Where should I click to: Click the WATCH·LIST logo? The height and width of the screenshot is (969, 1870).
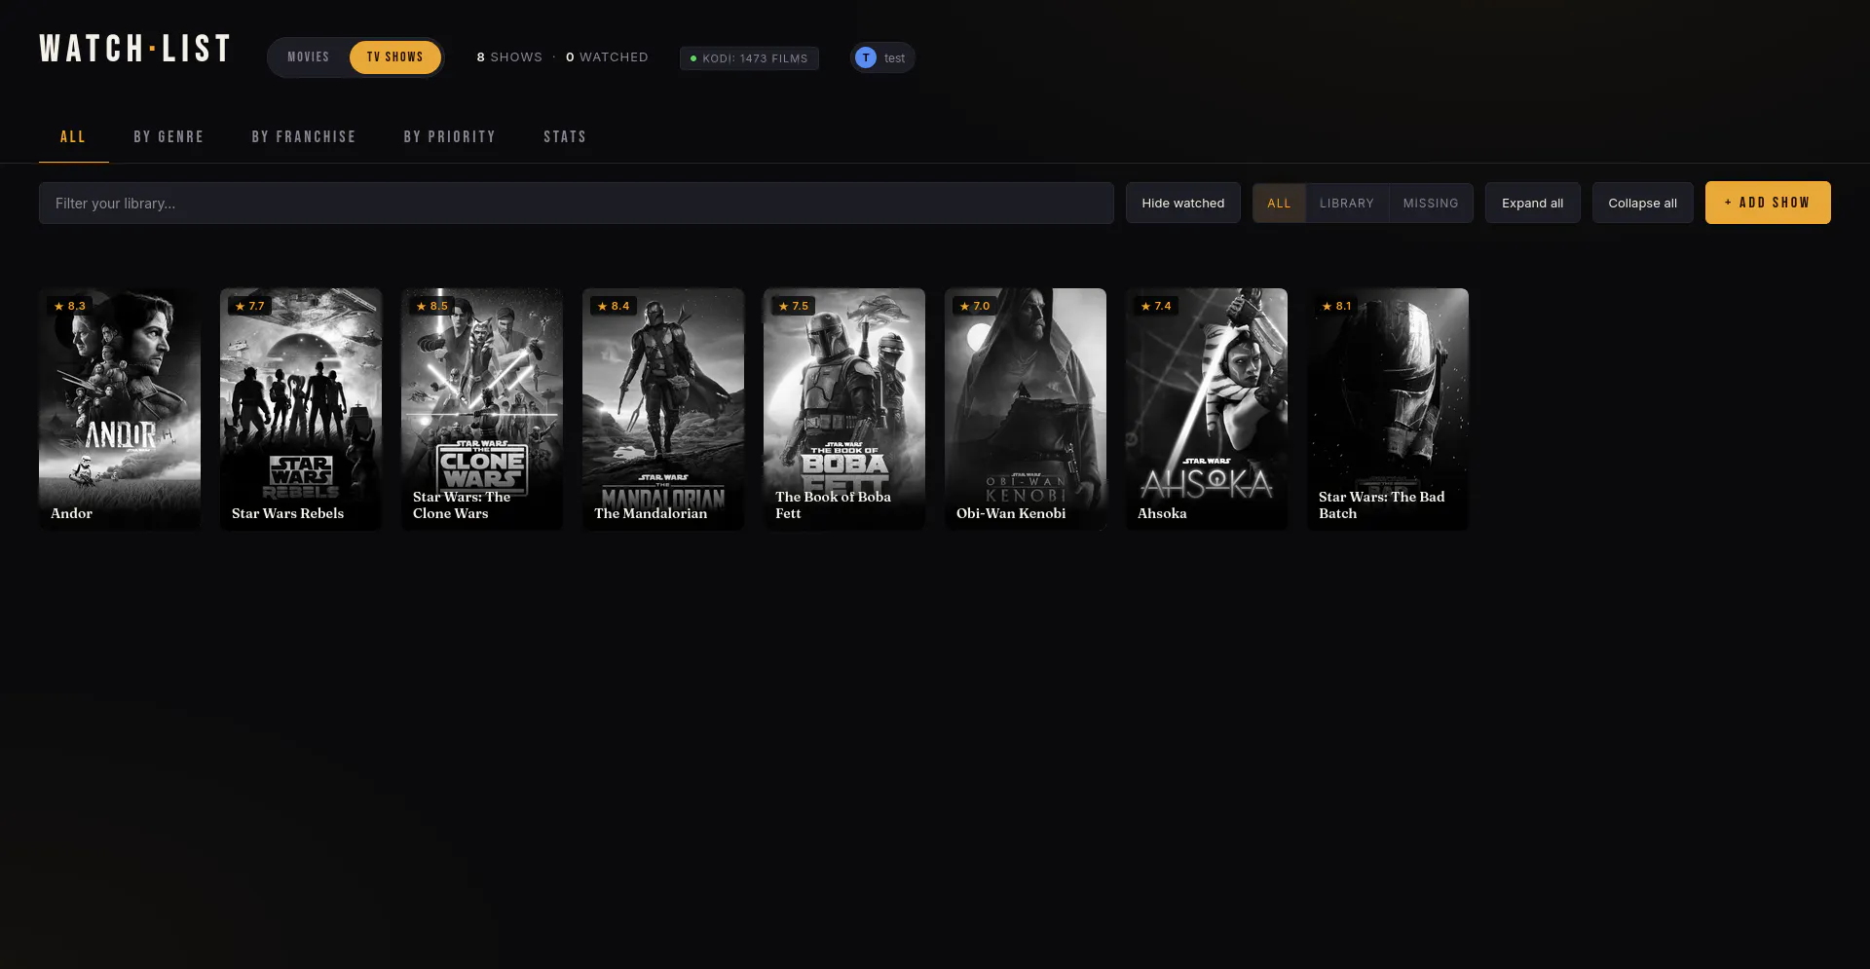(134, 49)
